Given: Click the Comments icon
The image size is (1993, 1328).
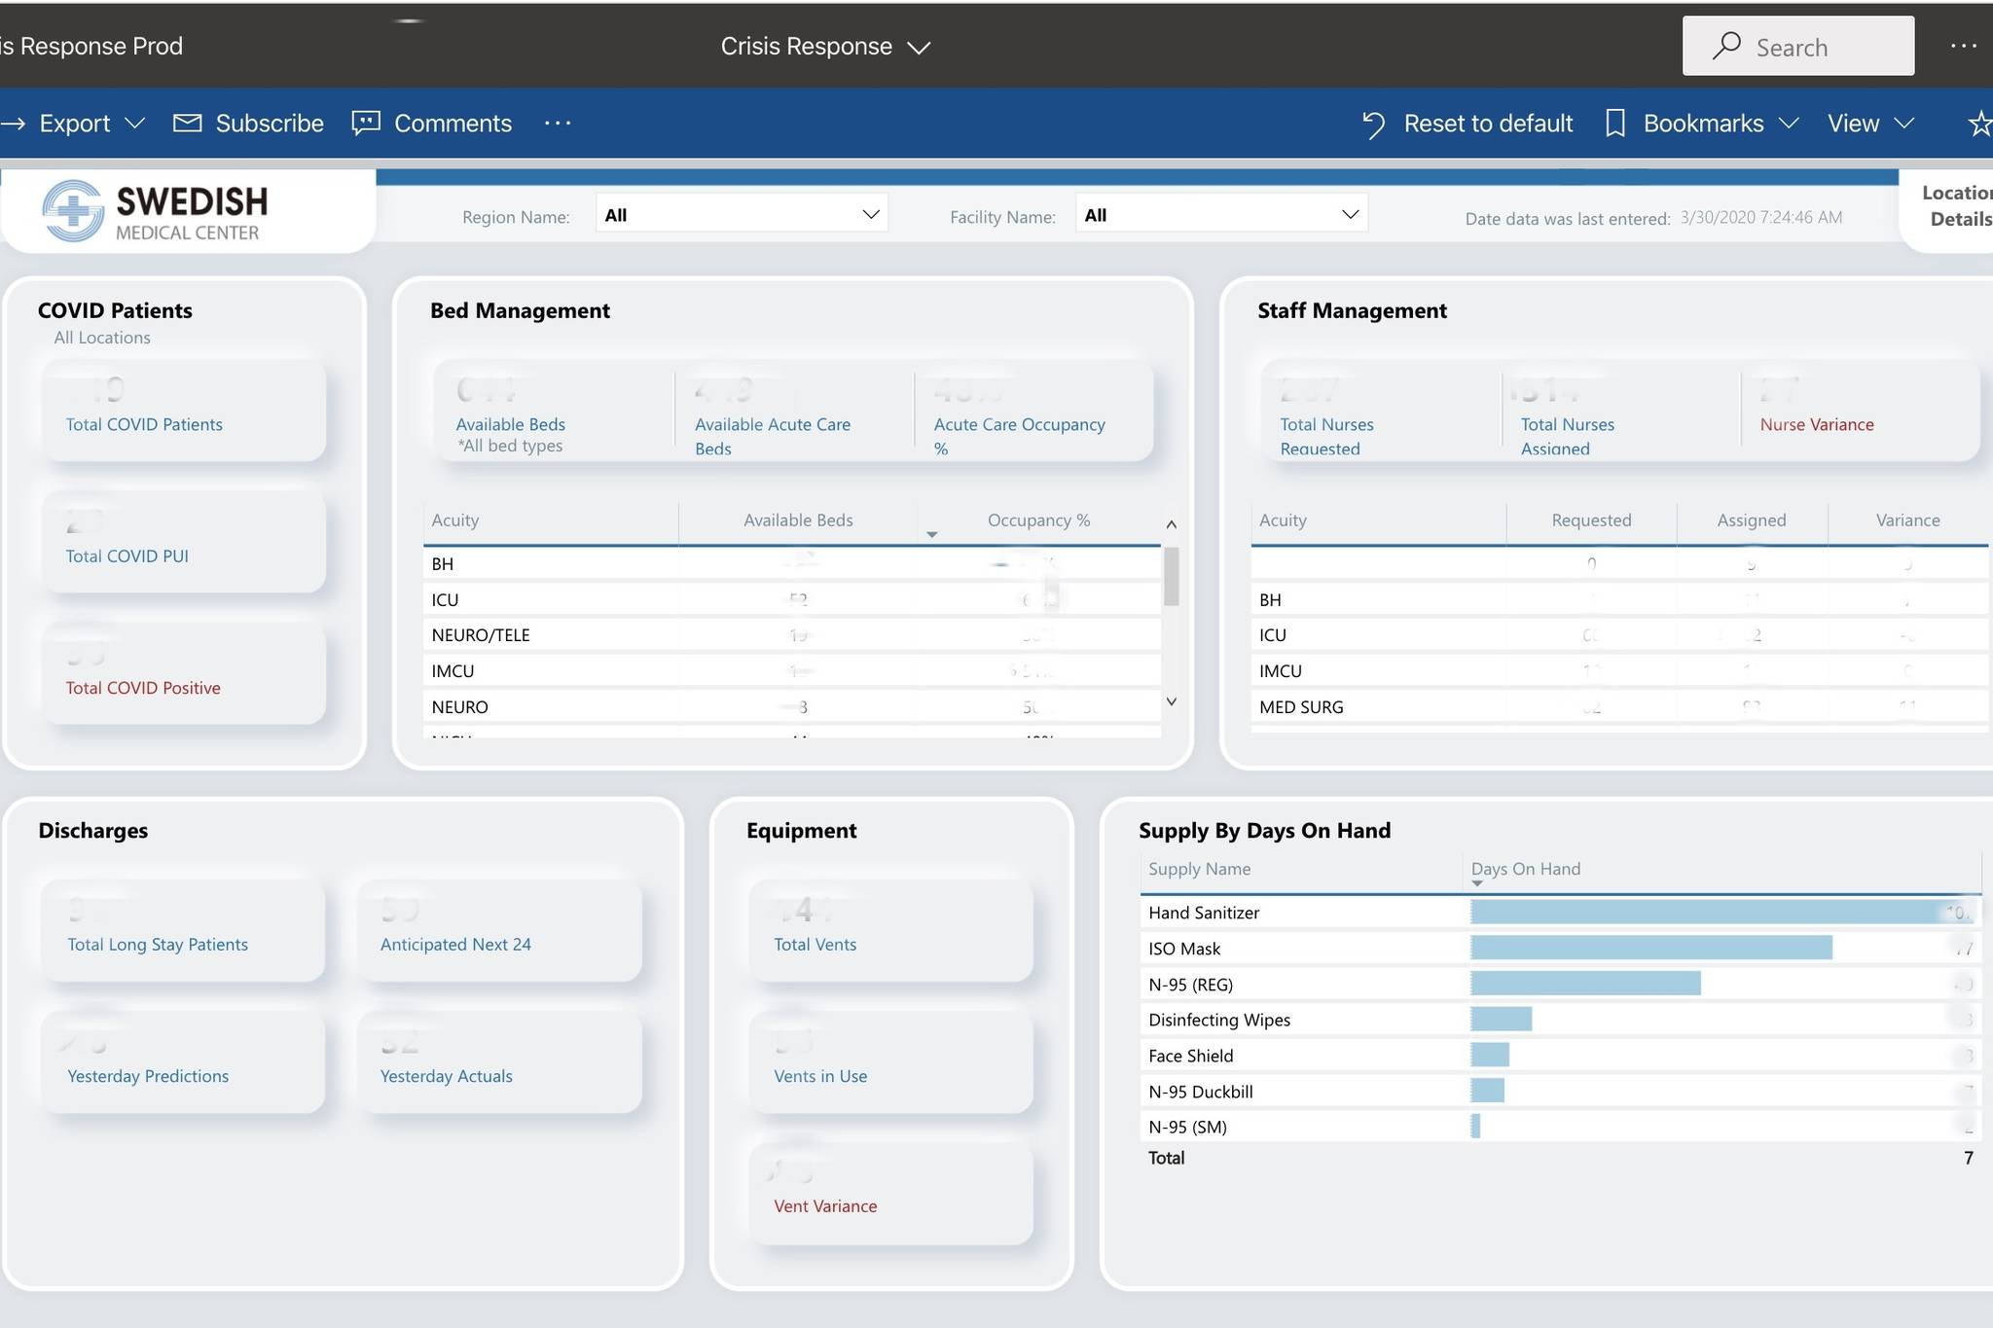Looking at the screenshot, I should (x=366, y=122).
